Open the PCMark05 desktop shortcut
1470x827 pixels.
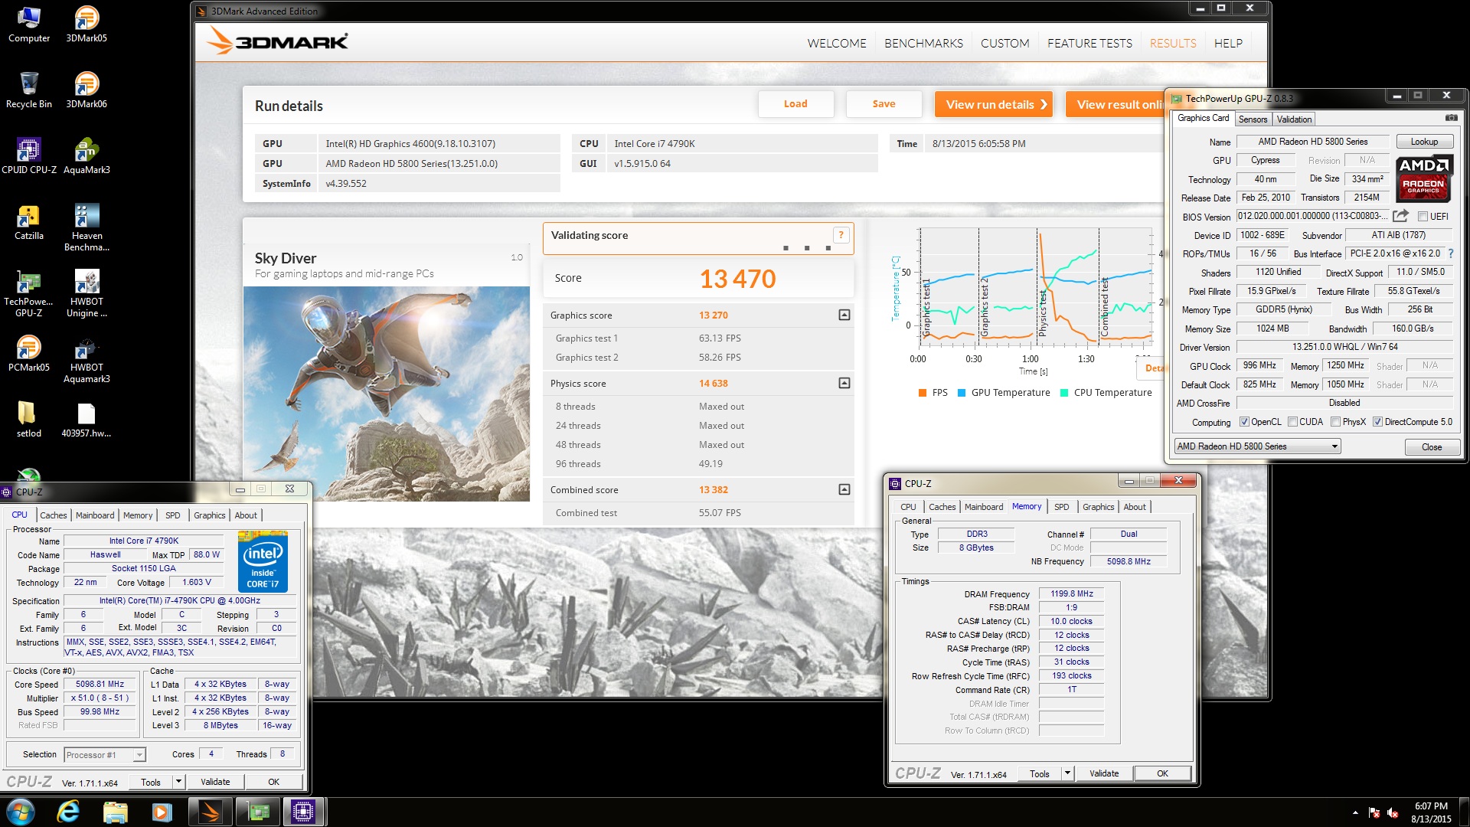point(28,354)
